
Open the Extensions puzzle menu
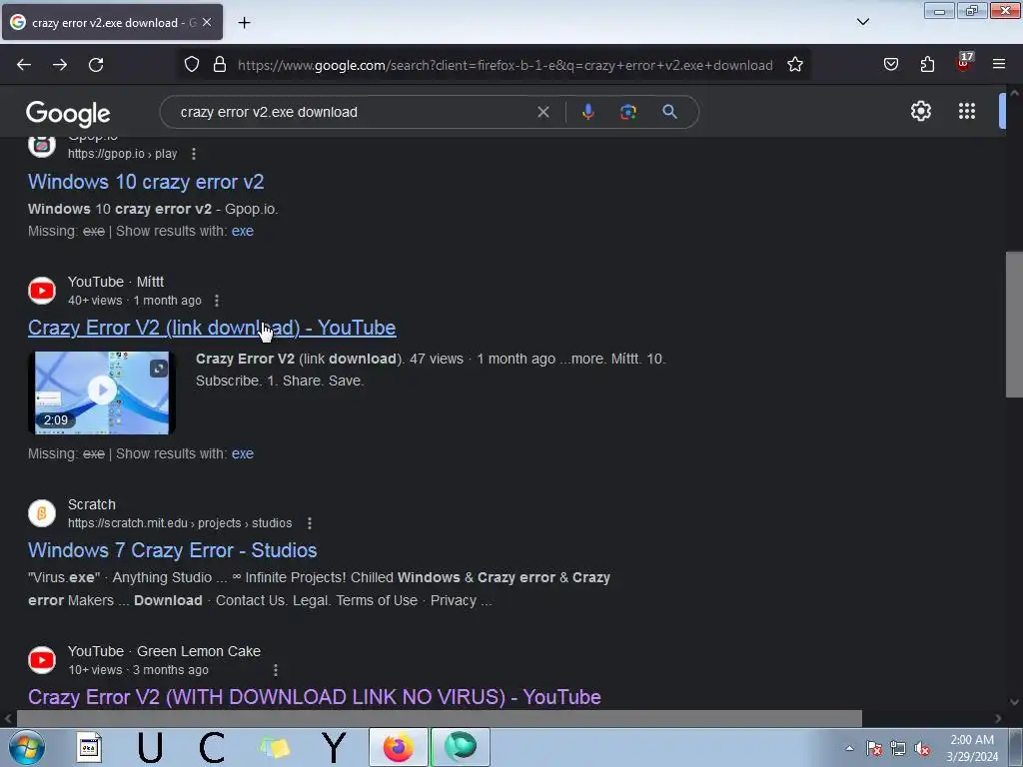(927, 65)
